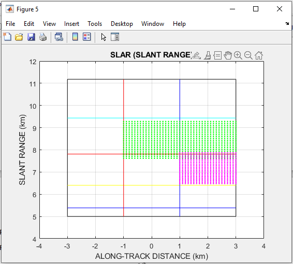Screen dimensions: 293x264
Task: Activate the zoom out magnifier tool
Action: click(248, 56)
